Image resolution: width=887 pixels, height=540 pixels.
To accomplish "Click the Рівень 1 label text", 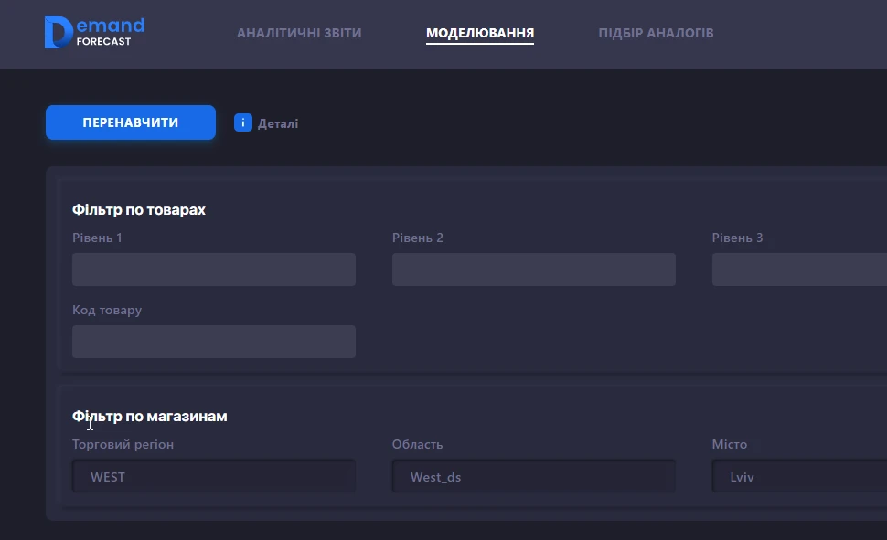I will point(97,238).
